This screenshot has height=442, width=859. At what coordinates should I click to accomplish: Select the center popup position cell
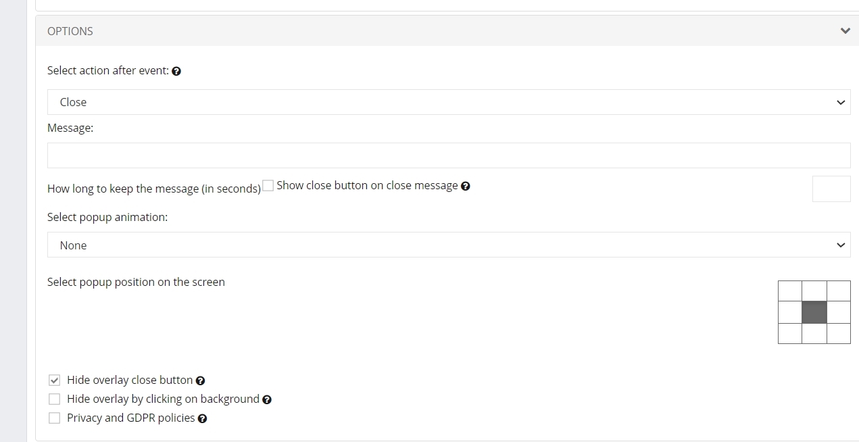814,312
